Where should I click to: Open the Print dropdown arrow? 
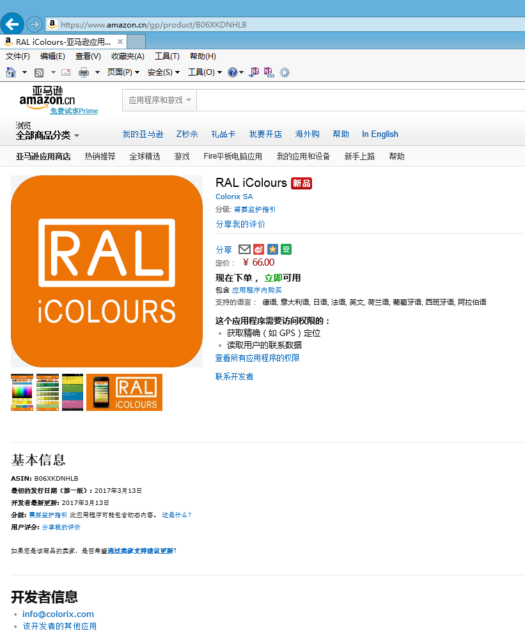click(x=97, y=72)
